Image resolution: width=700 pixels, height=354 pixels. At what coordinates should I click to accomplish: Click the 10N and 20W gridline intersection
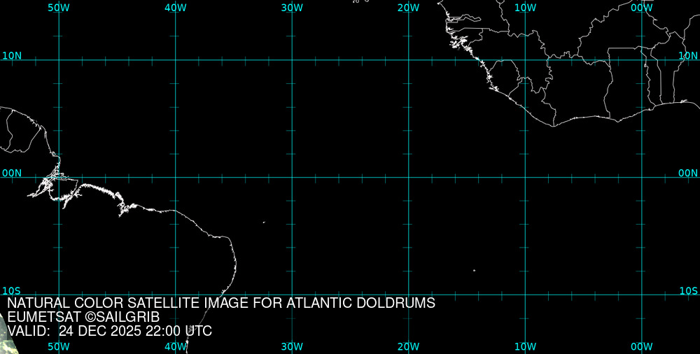point(409,60)
